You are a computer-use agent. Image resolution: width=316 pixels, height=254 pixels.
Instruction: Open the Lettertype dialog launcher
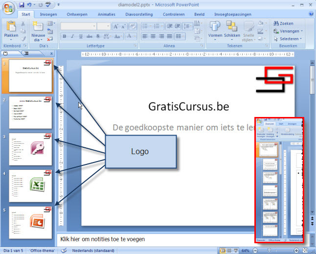tap(135, 46)
